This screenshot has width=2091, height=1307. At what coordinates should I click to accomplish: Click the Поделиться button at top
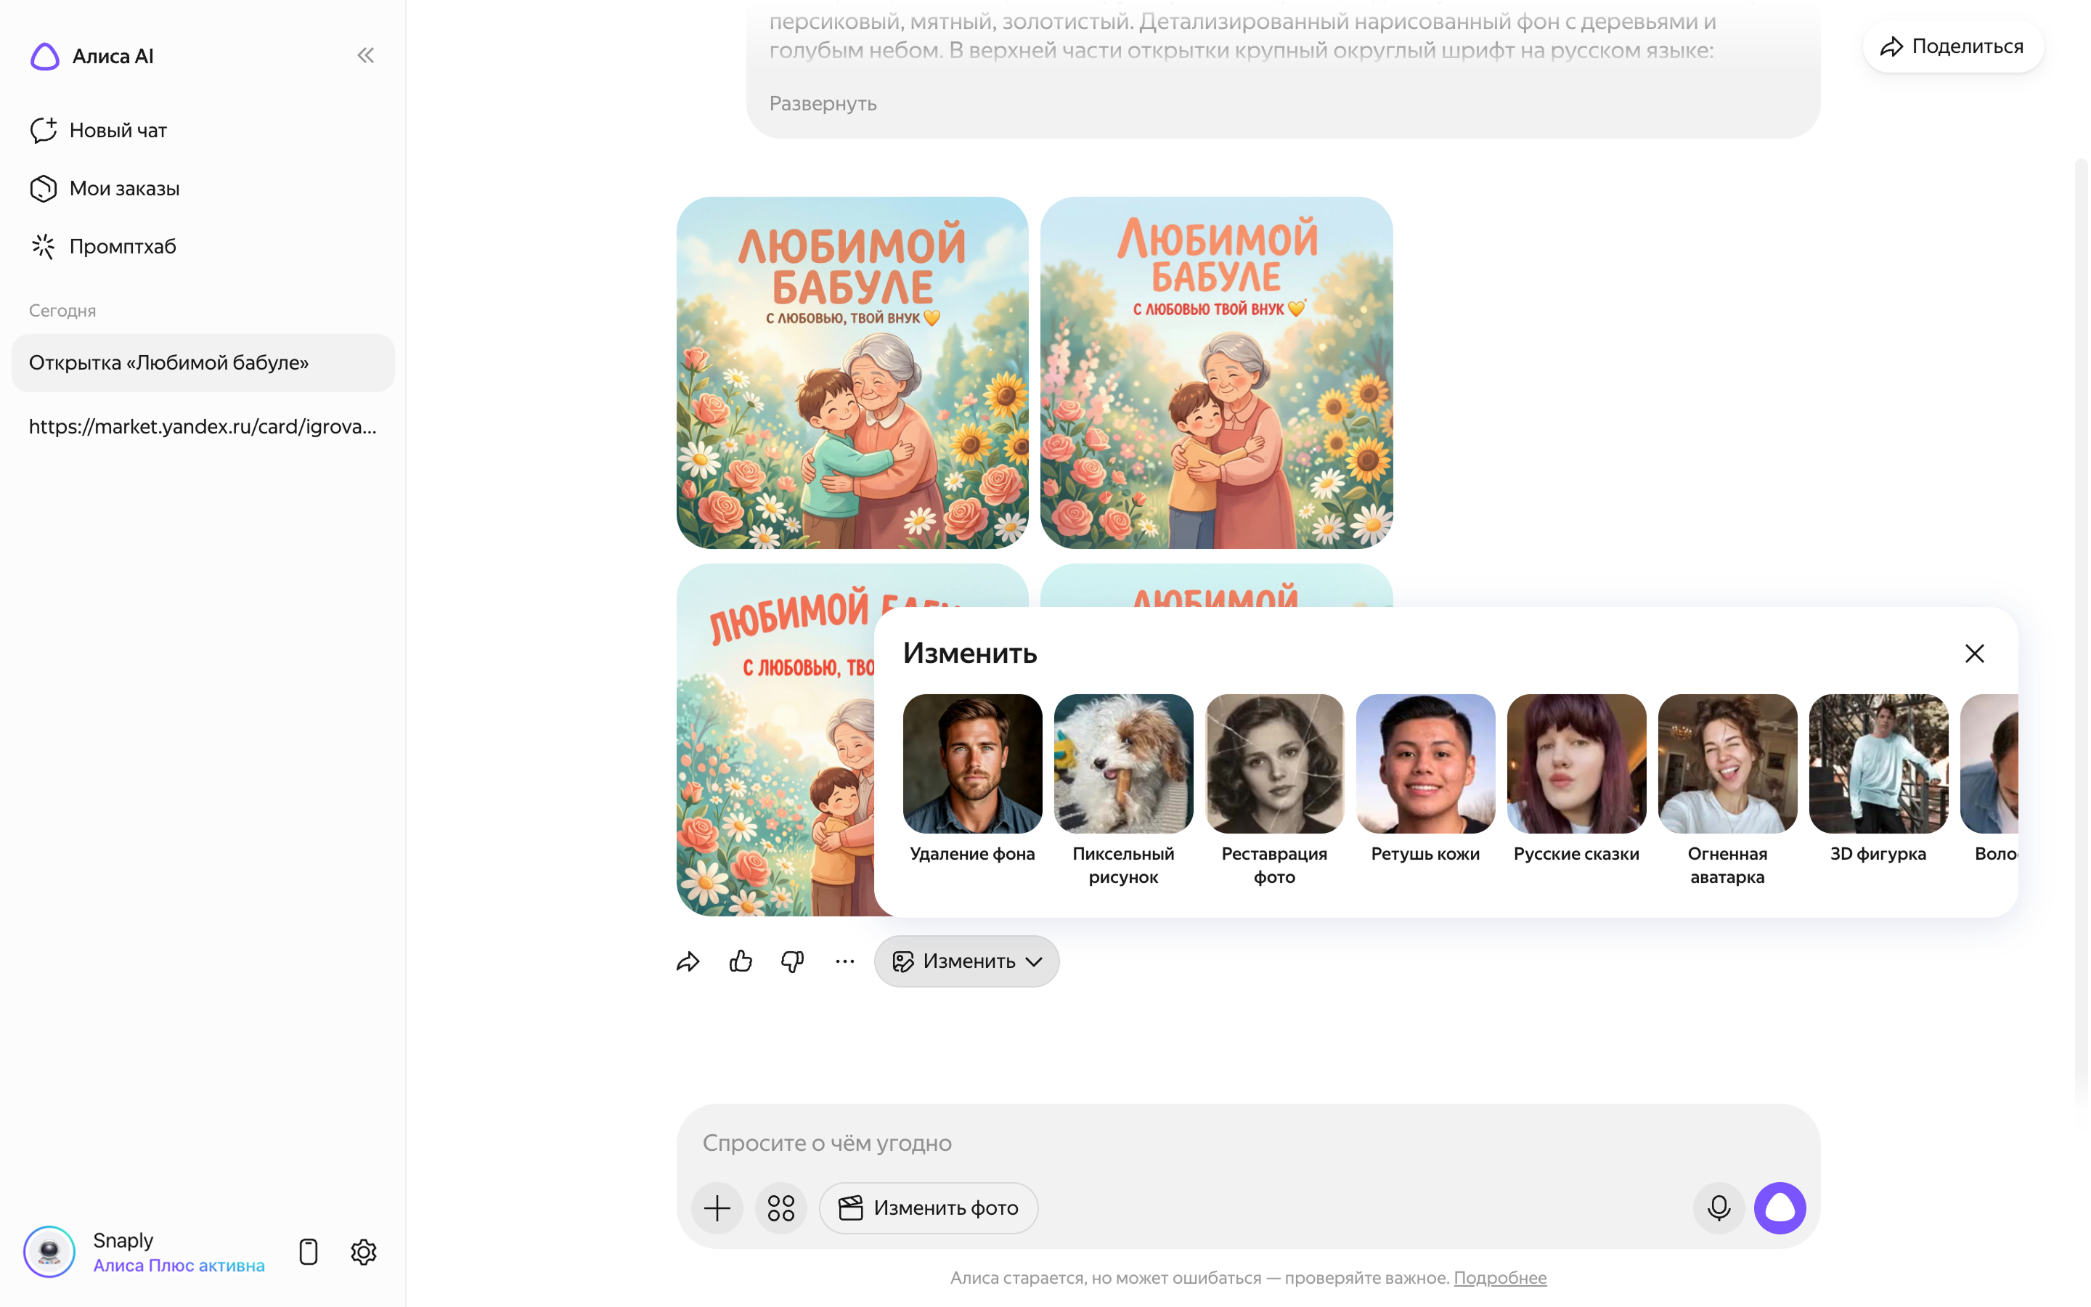coord(1953,46)
